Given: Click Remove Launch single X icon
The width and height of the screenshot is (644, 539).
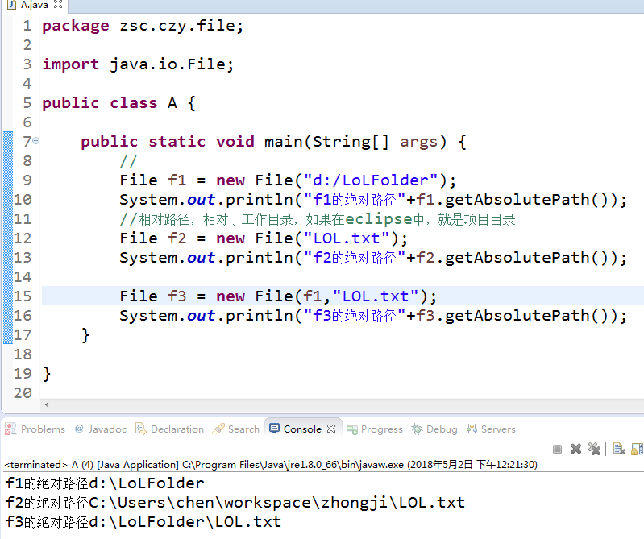Looking at the screenshot, I should click(575, 449).
